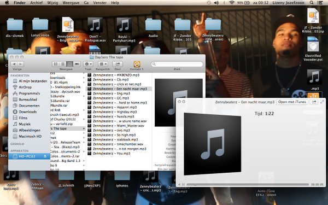Open the Archief menu
The height and width of the screenshot is (205, 328).
[37, 3]
